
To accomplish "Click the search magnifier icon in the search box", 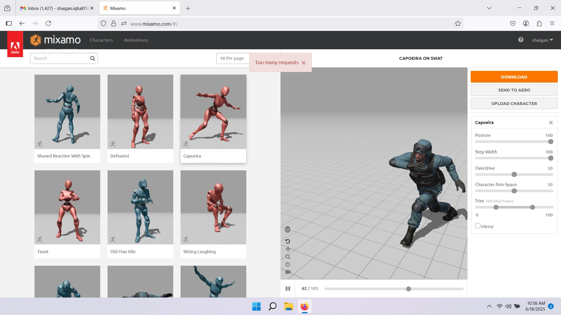I will 93,58.
